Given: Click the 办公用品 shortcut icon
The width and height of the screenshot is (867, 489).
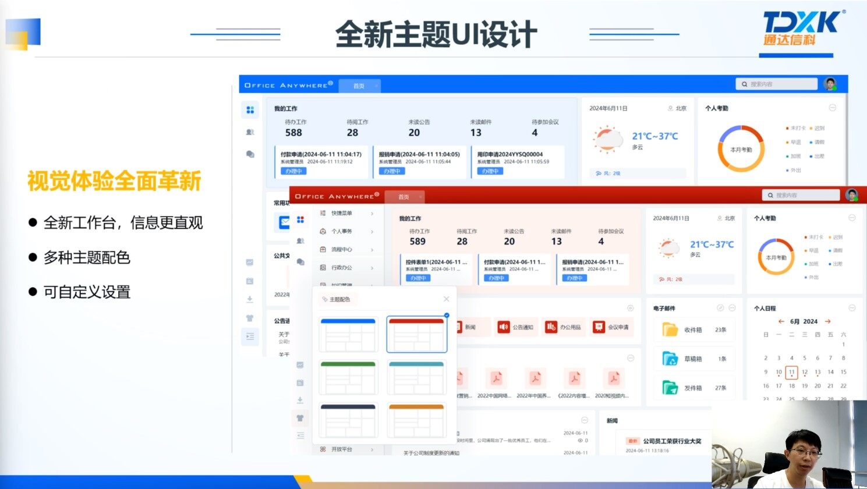Looking at the screenshot, I should point(551,327).
